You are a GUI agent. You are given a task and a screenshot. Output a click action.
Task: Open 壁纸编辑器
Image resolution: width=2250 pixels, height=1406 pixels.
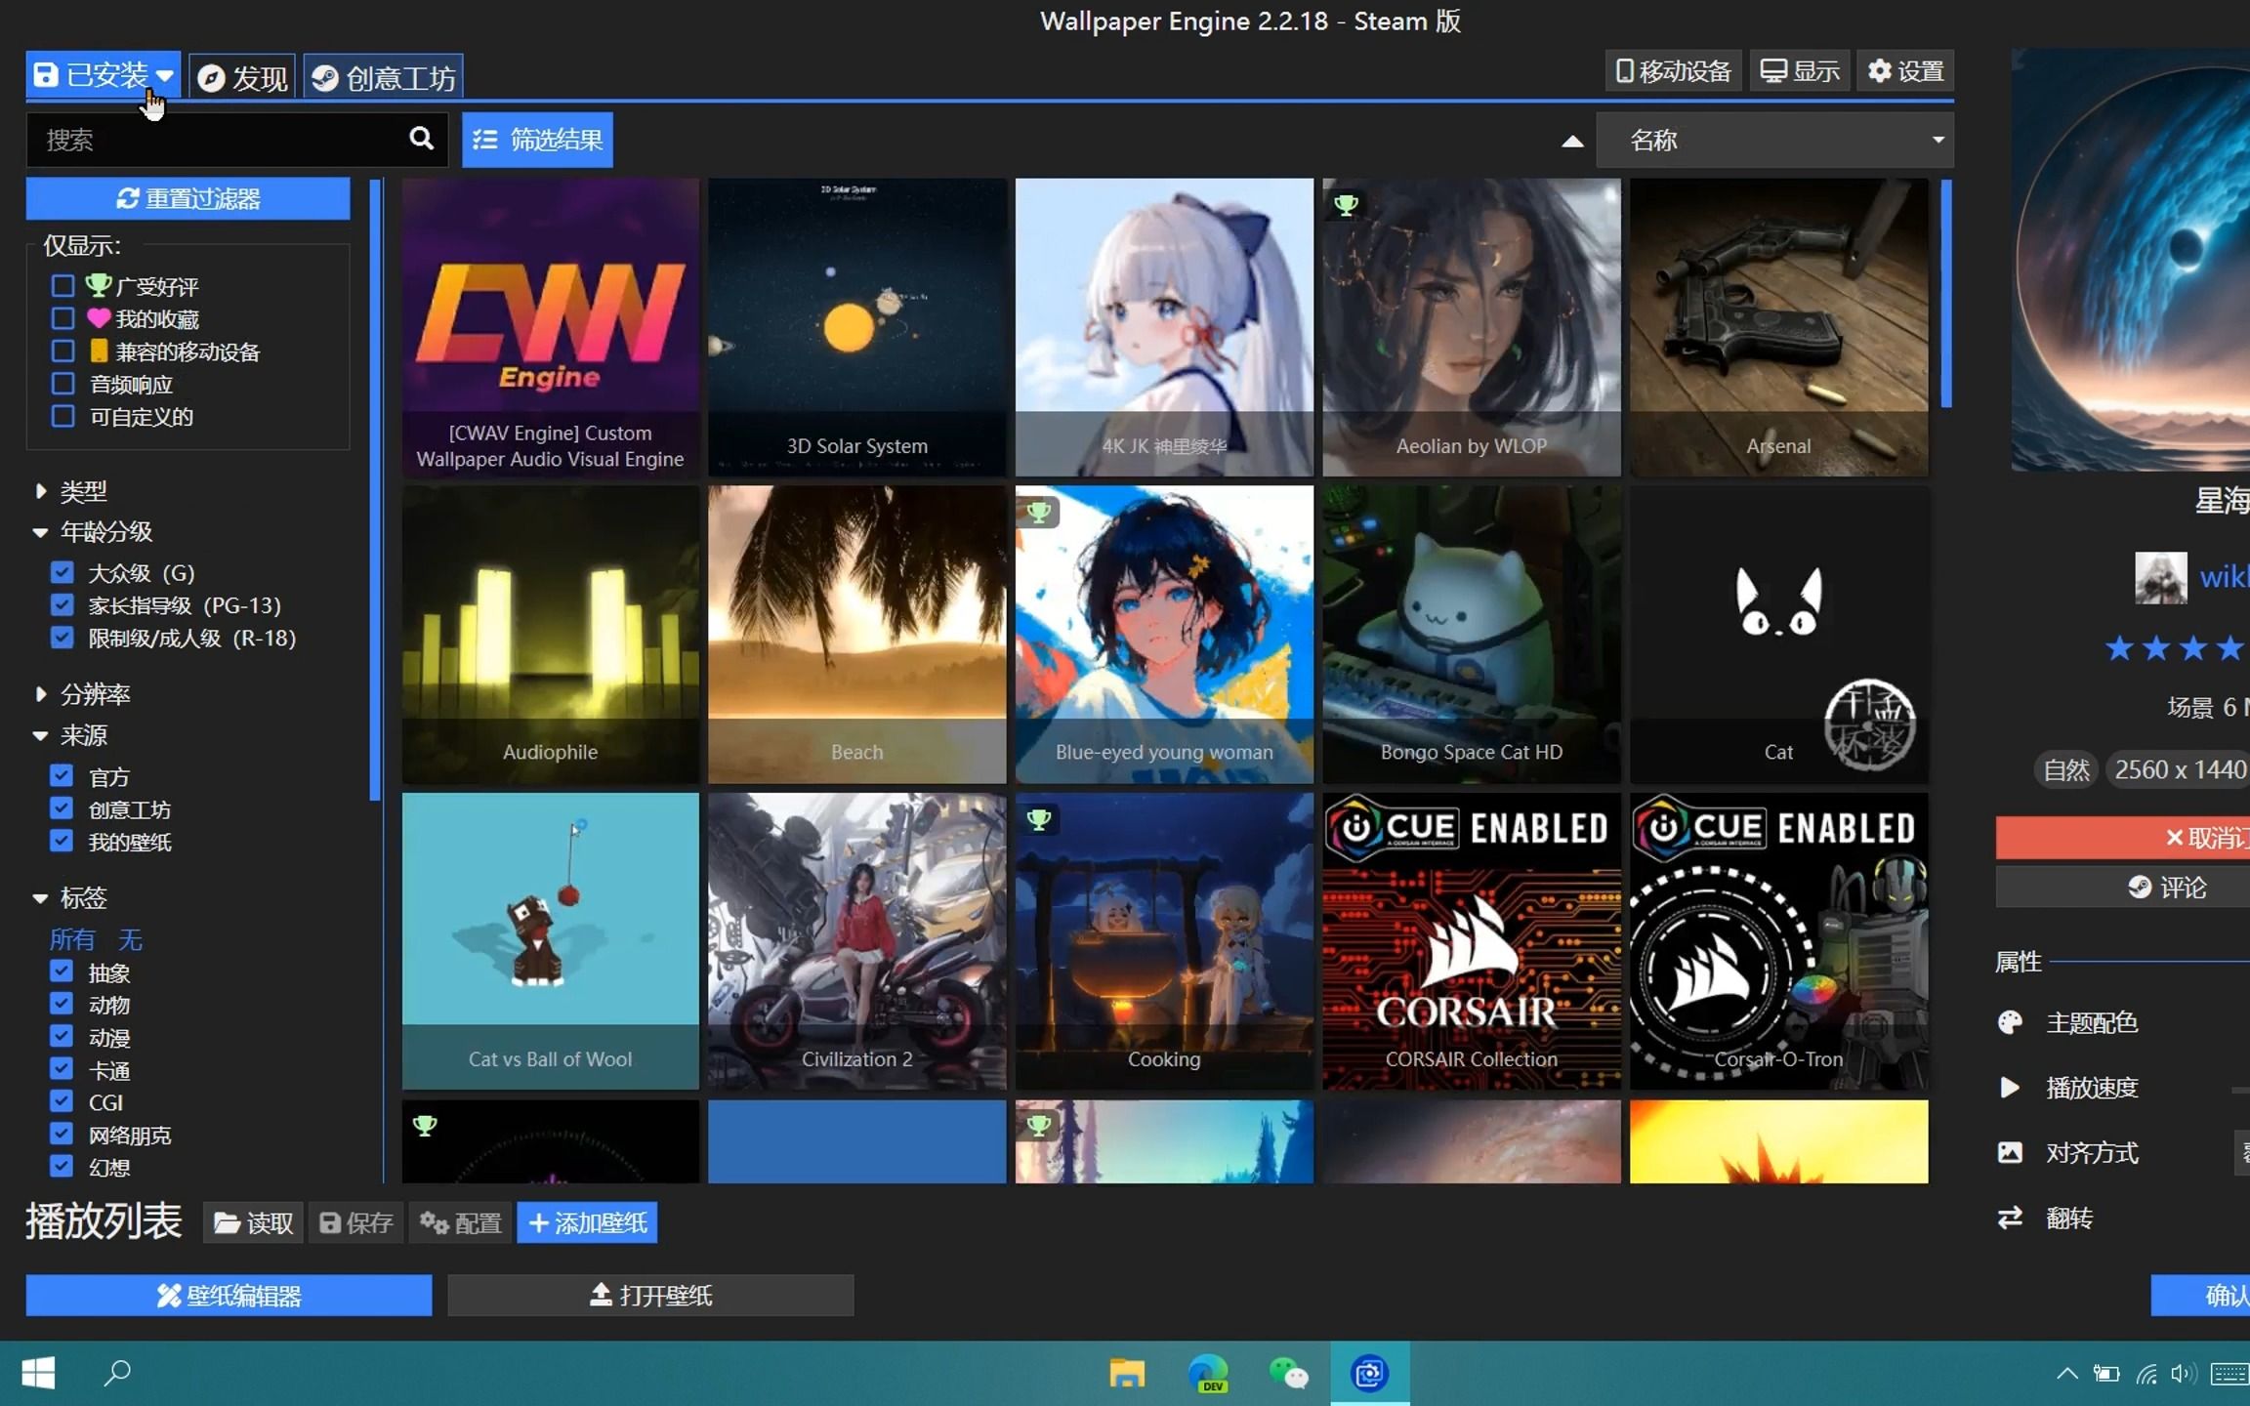click(x=229, y=1295)
